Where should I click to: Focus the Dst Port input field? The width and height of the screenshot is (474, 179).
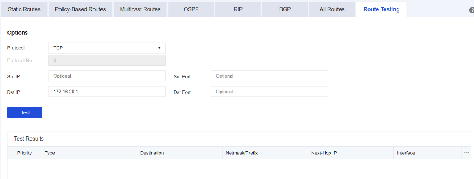pyautogui.click(x=269, y=92)
